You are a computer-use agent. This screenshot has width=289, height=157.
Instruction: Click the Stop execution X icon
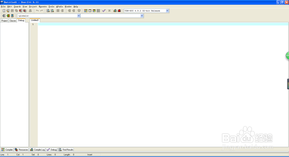[109, 11]
